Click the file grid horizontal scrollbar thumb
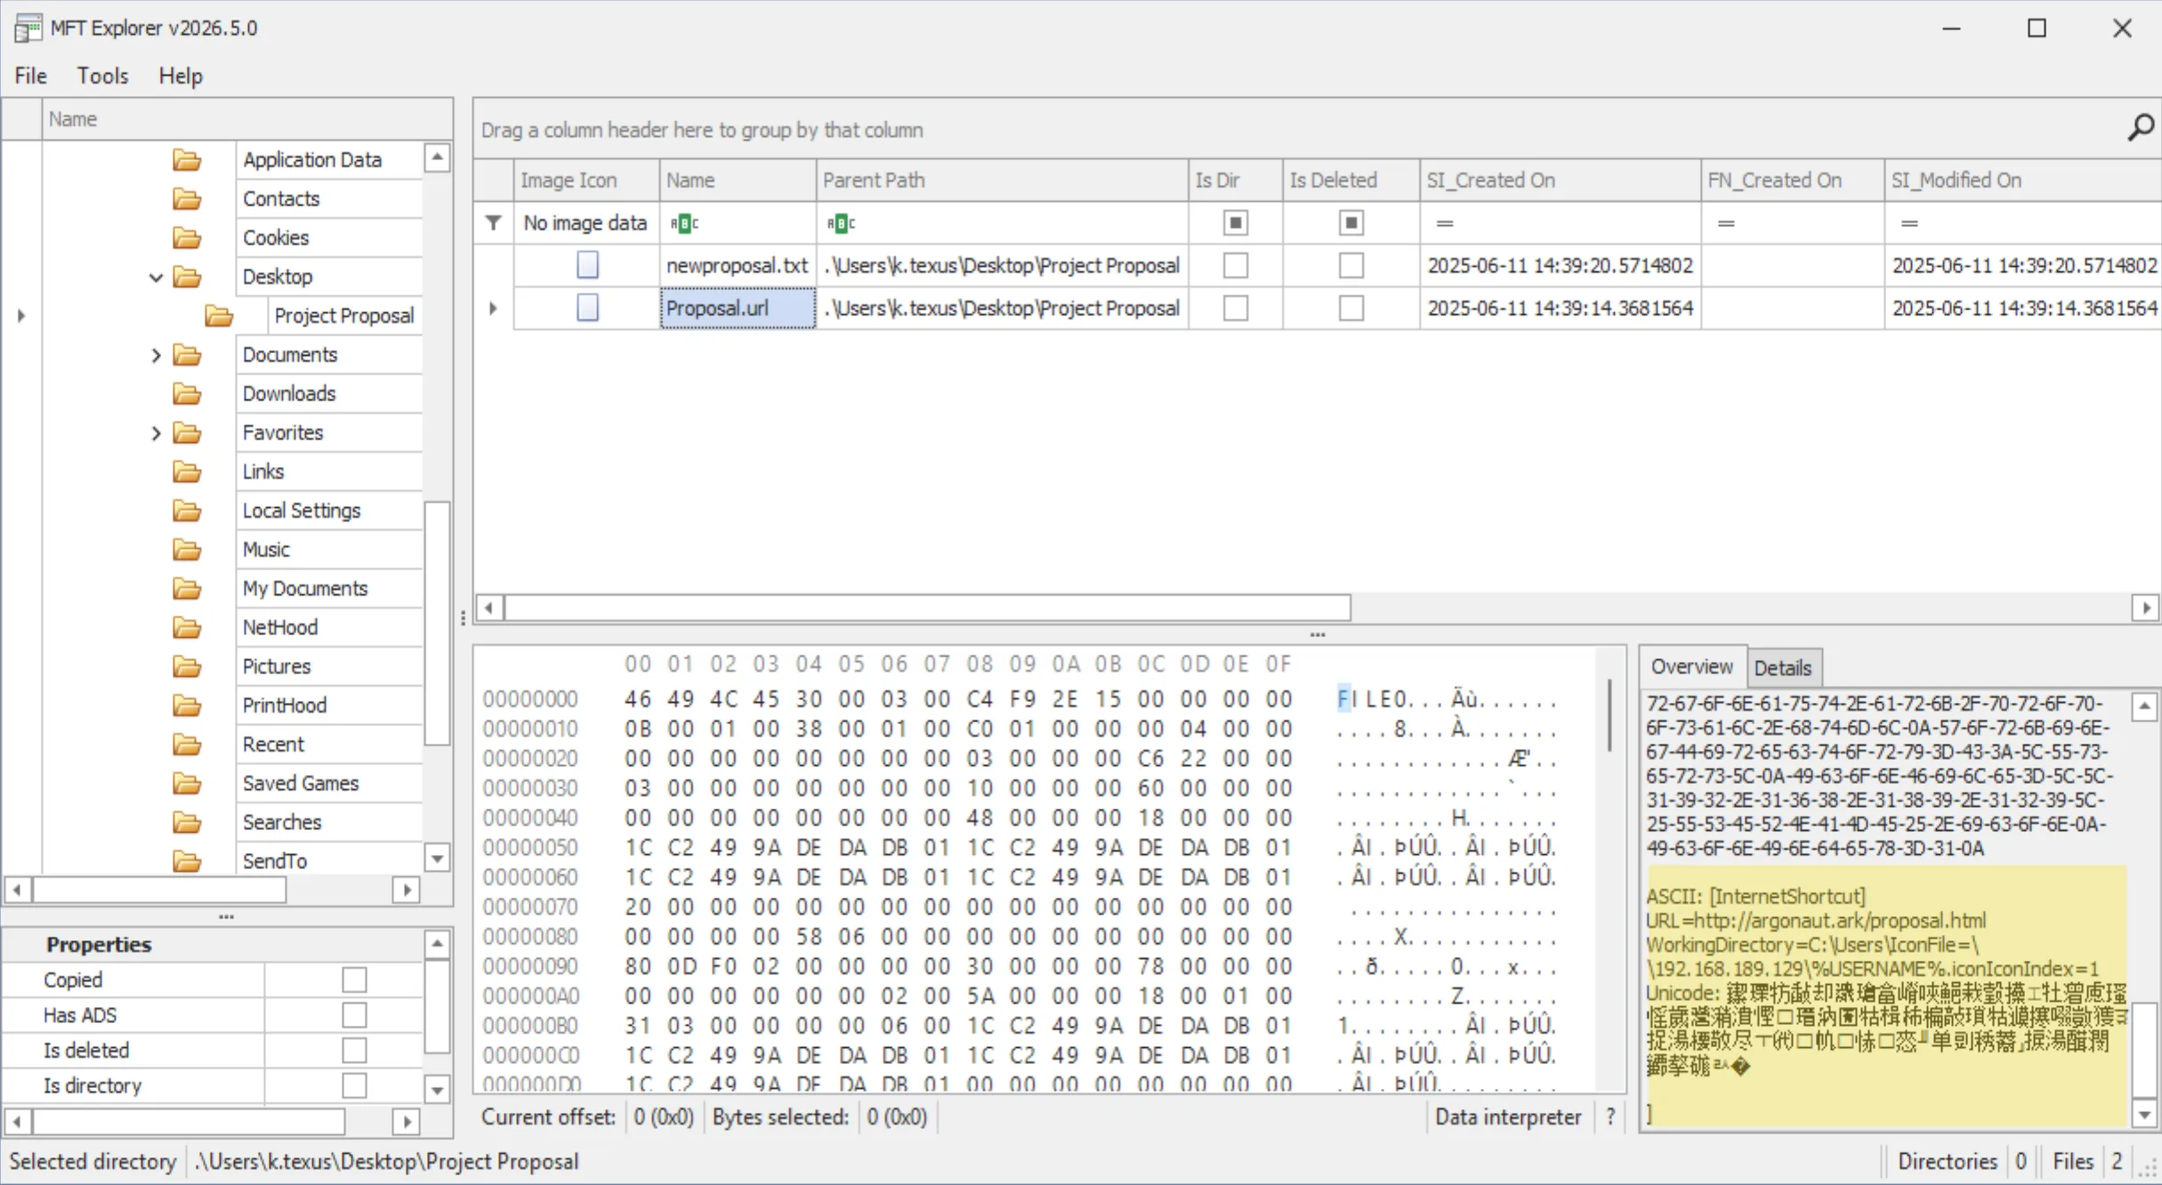The width and height of the screenshot is (2162, 1185). click(x=927, y=609)
